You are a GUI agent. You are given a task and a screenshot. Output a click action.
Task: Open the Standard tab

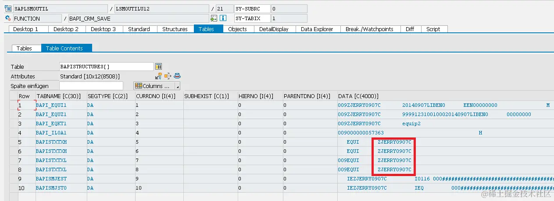[x=139, y=29]
